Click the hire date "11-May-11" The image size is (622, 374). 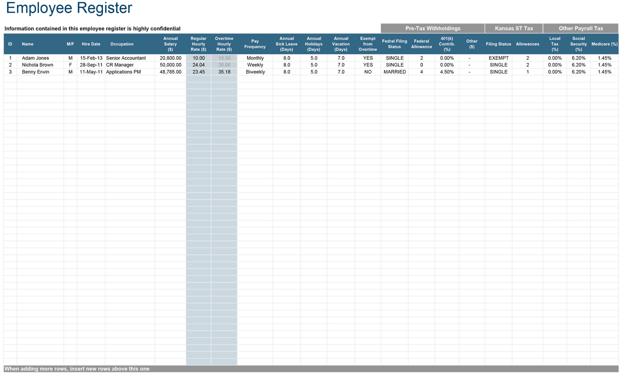pos(91,72)
